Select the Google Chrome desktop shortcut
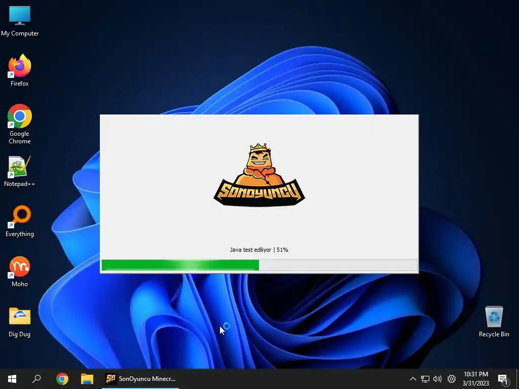Screen dimensions: 519x389 point(20,124)
